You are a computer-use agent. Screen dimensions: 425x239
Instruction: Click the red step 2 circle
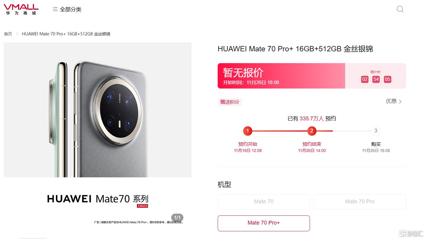(x=312, y=131)
